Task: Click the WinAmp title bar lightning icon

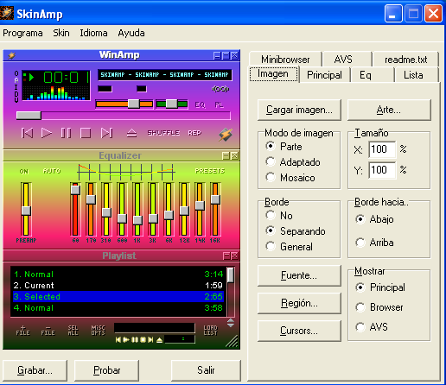Action: click(x=11, y=55)
